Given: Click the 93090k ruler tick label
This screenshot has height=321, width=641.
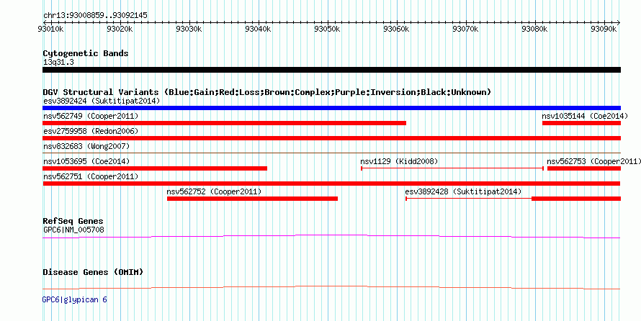Looking at the screenshot, I should [x=604, y=30].
